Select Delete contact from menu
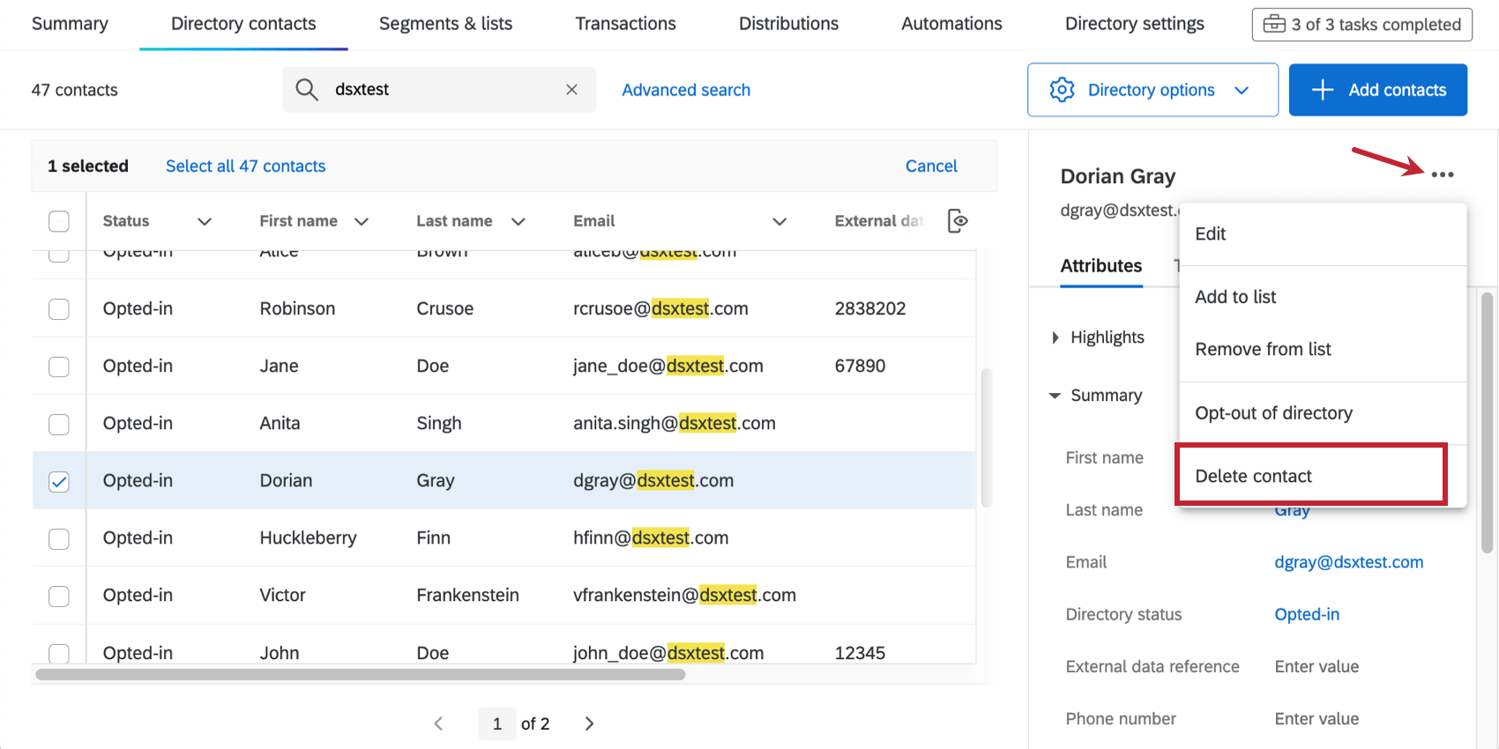 coord(1253,476)
